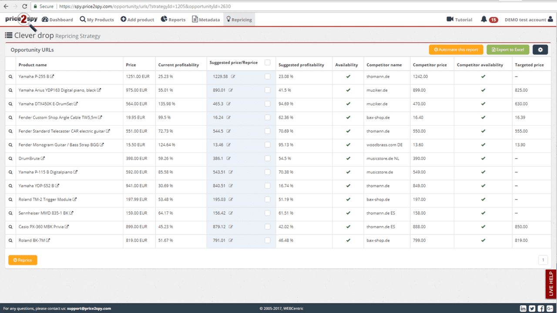Open settings gear button in Opportunity URLs
Image resolution: width=557 pixels, height=313 pixels.
coord(540,50)
